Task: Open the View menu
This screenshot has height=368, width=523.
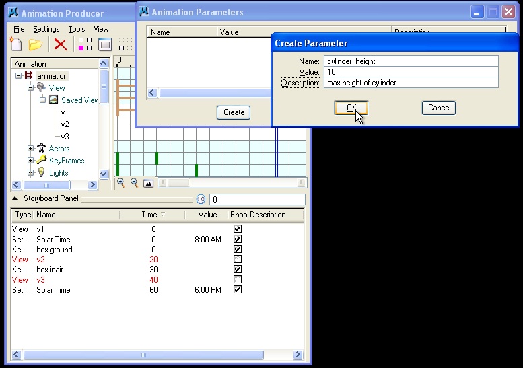Action: point(101,29)
